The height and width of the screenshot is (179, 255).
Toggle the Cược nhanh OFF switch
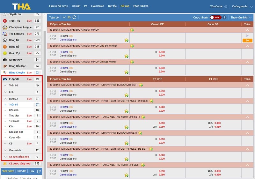pos(215,18)
